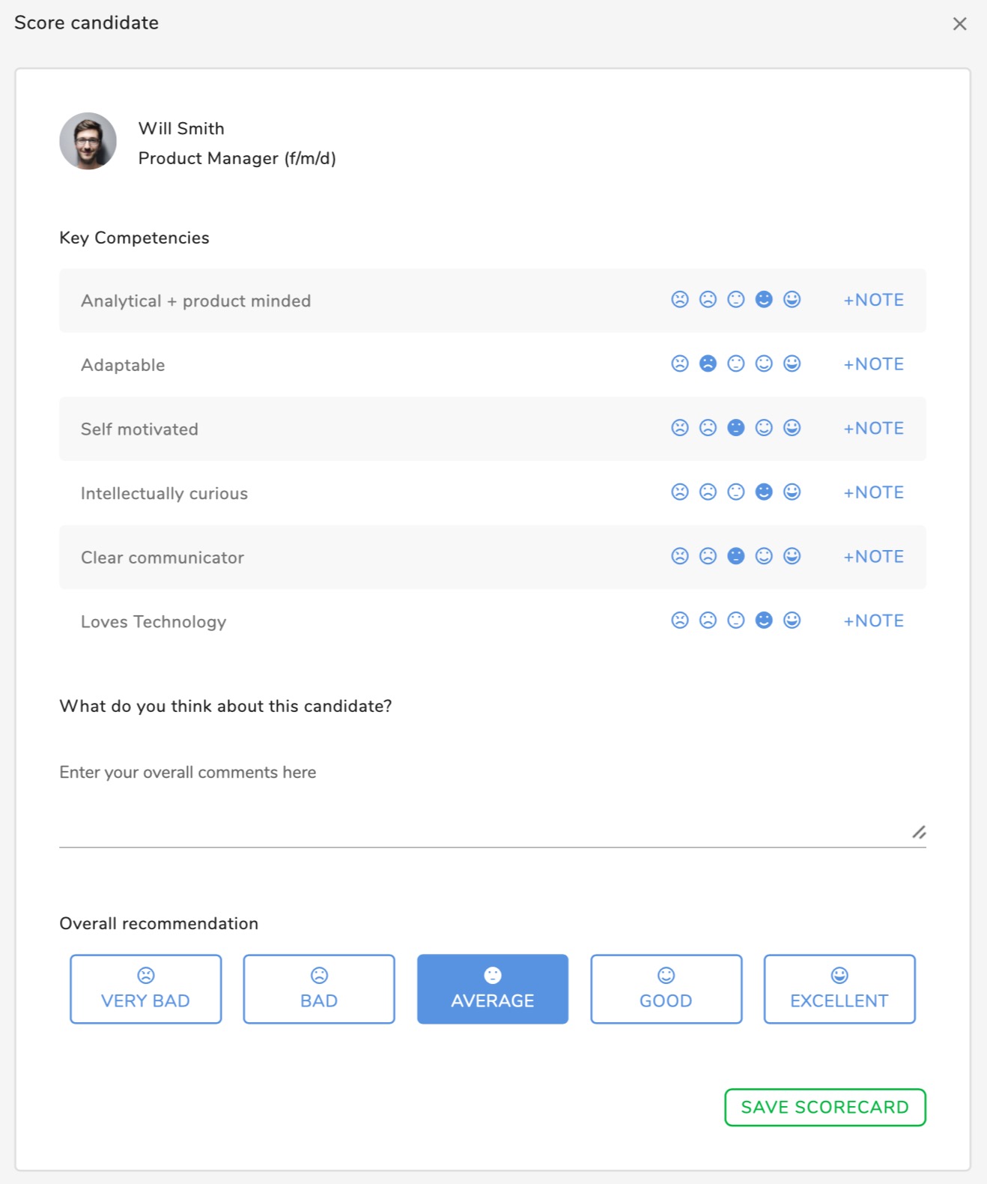The height and width of the screenshot is (1184, 987).
Task: Toggle the AVERAGE recommendation button
Action: (x=493, y=989)
